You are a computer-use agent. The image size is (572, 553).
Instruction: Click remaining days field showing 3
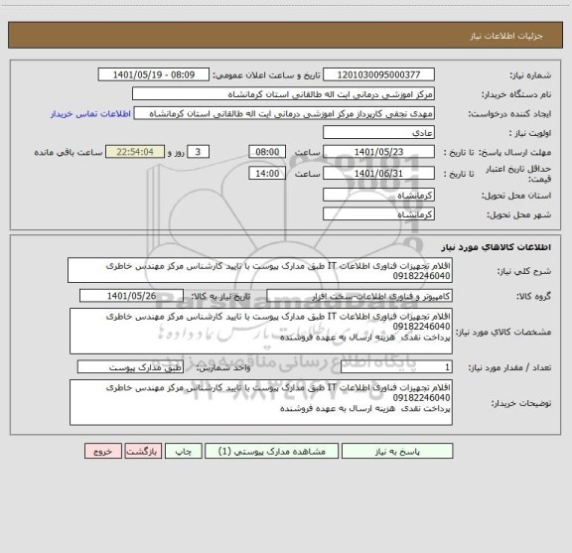198,152
